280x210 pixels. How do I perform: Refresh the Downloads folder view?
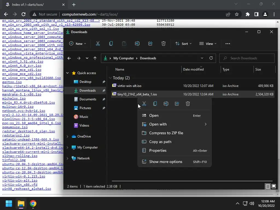[211, 58]
